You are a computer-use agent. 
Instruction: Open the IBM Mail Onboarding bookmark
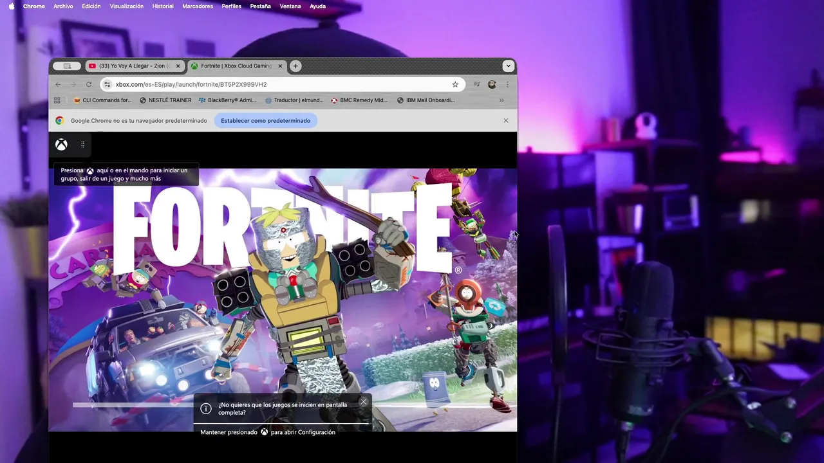point(426,100)
